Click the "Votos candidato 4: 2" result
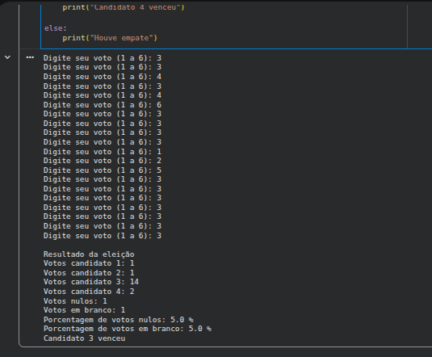This screenshot has height=357, width=432. 89,292
